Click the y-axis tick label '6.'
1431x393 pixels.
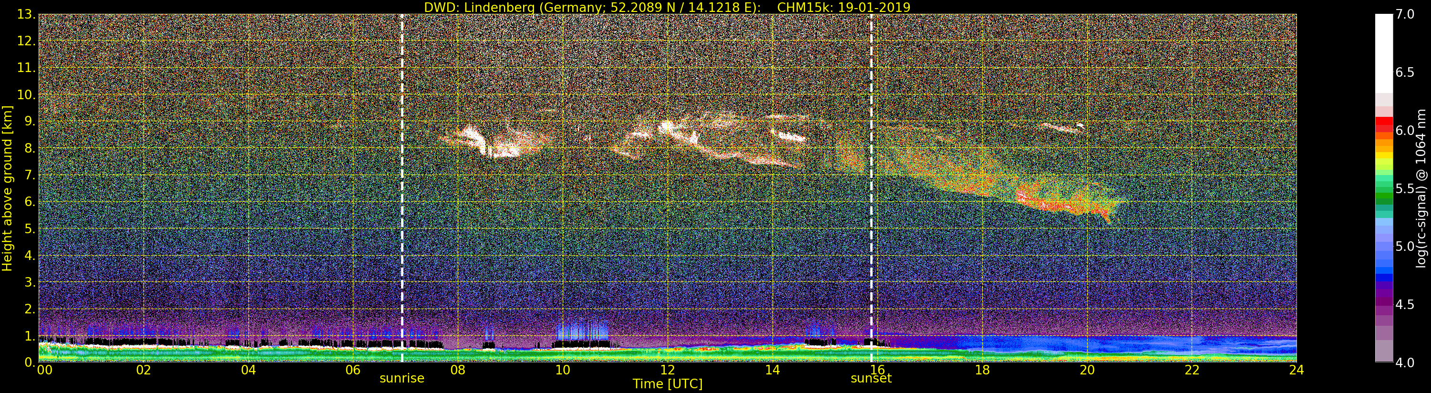(30, 202)
